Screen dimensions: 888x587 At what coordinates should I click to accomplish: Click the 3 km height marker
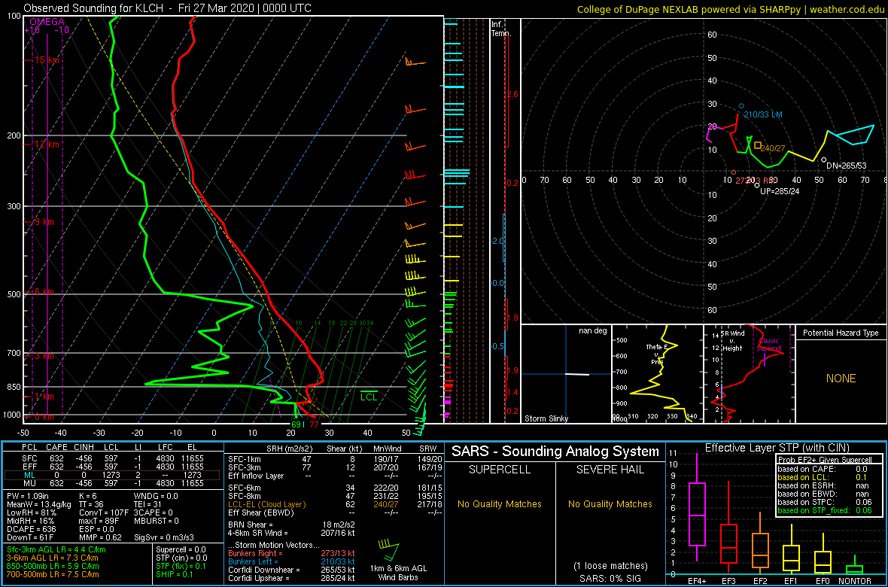pyautogui.click(x=44, y=356)
